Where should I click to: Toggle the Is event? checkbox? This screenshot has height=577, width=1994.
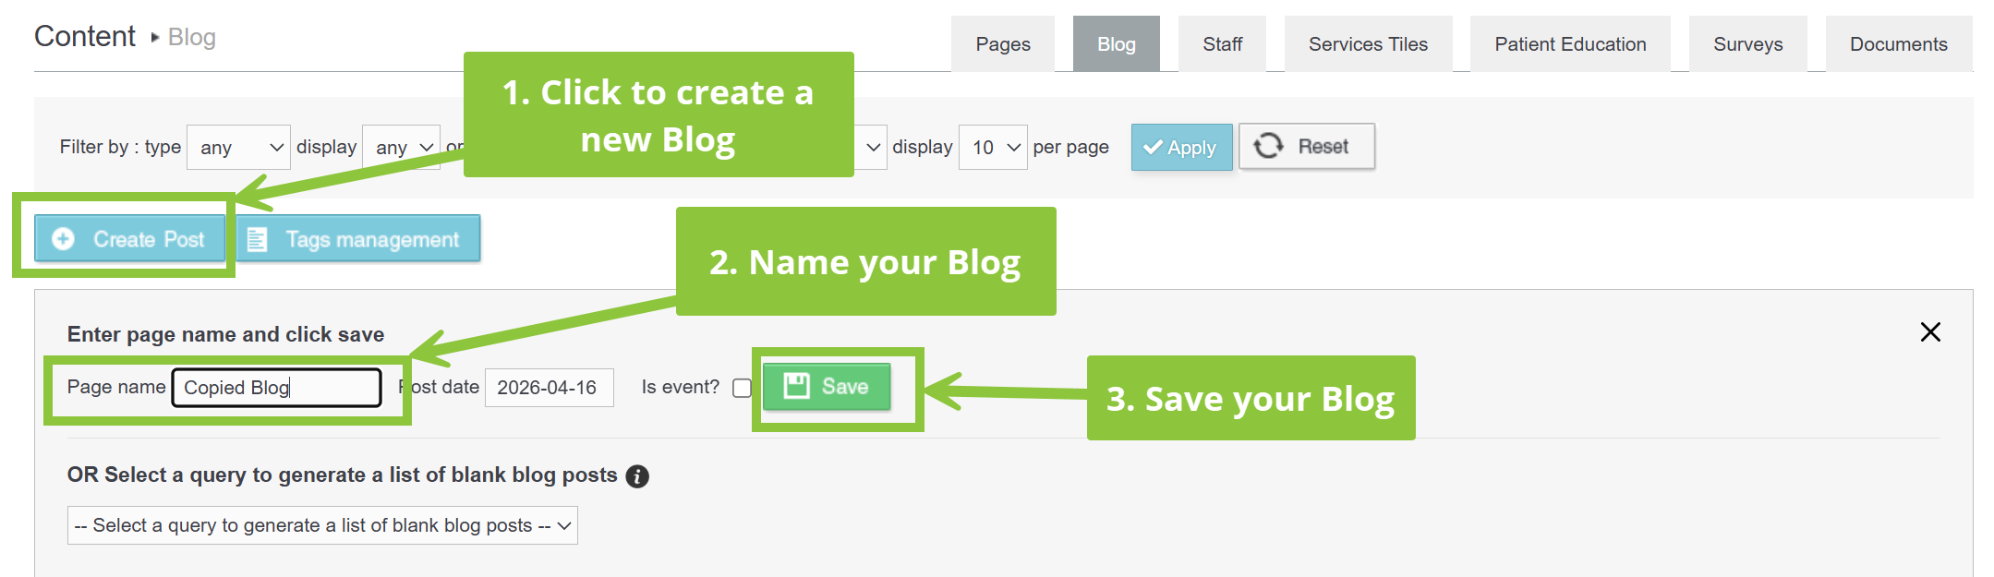pyautogui.click(x=742, y=388)
